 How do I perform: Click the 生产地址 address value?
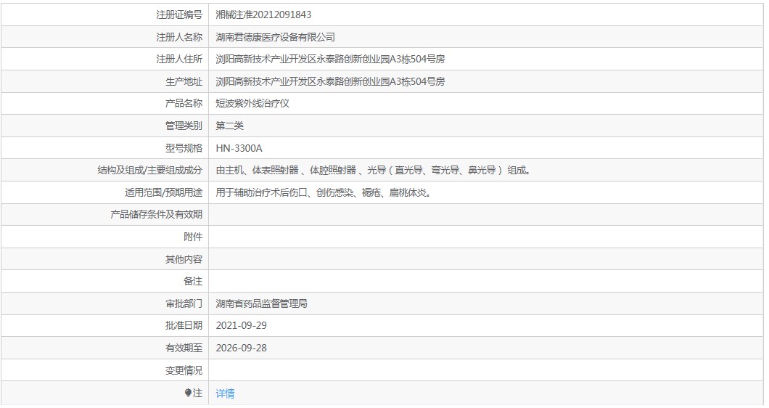330,81
